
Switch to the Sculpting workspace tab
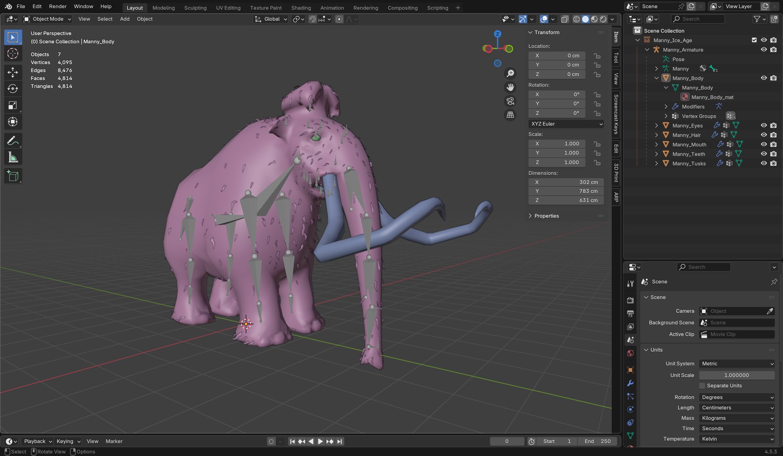point(195,8)
